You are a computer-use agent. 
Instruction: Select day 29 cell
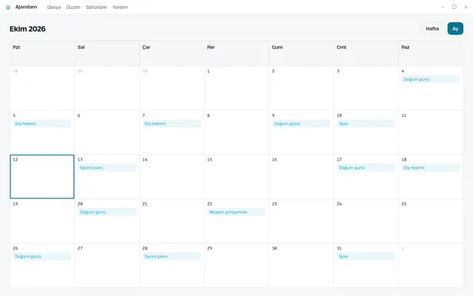click(x=236, y=265)
